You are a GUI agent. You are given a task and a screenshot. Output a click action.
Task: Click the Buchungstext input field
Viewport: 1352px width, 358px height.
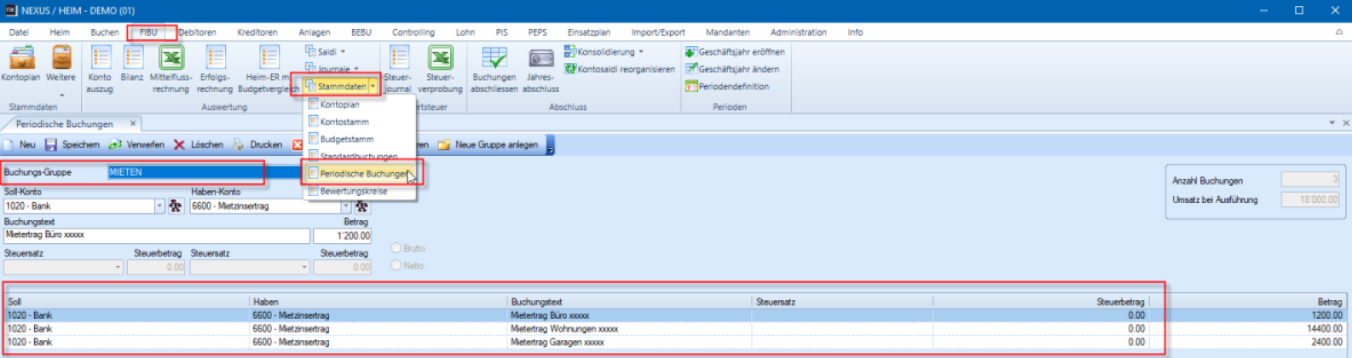(x=157, y=235)
